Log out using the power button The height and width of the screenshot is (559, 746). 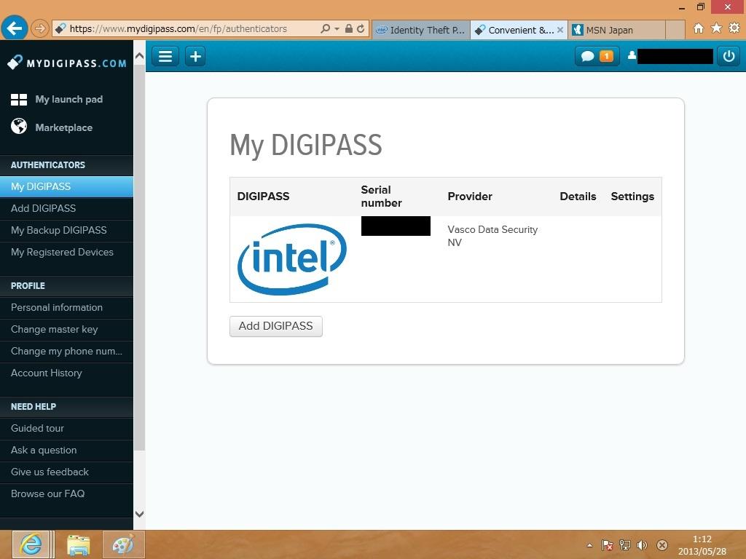[729, 56]
